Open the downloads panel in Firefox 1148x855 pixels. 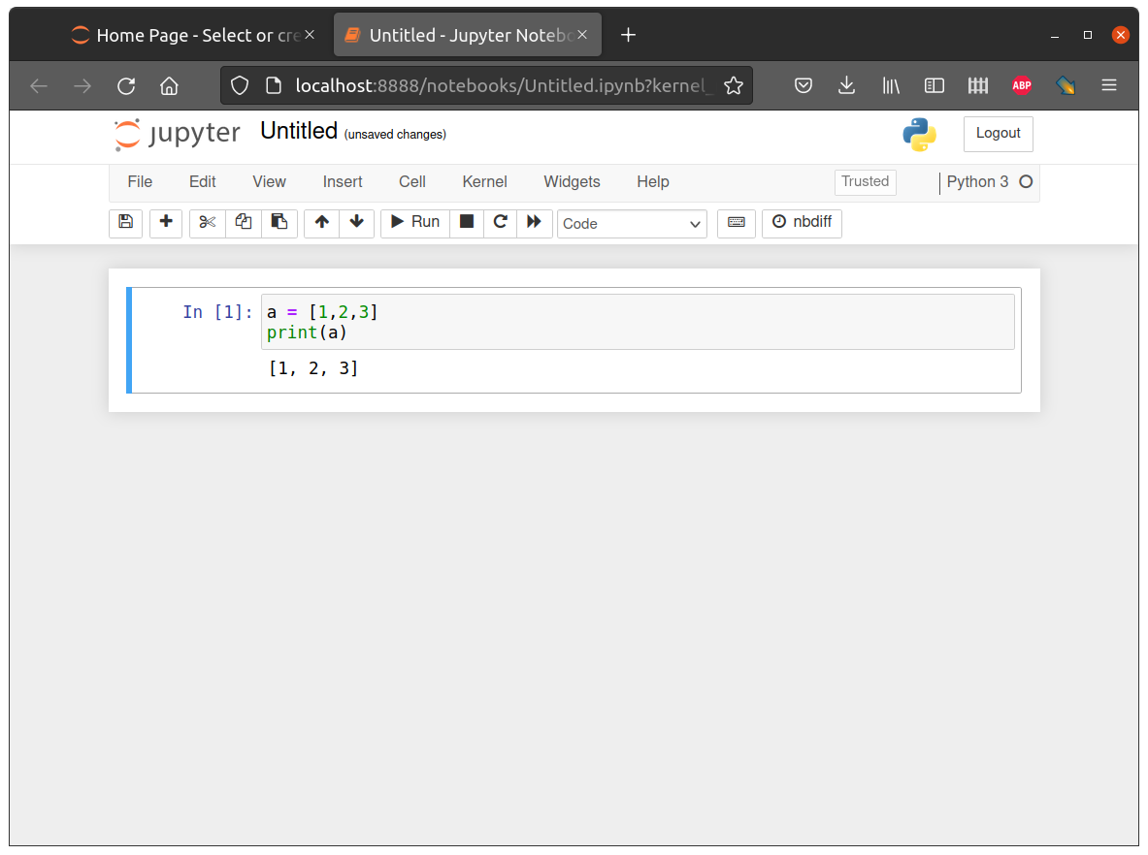coord(846,85)
